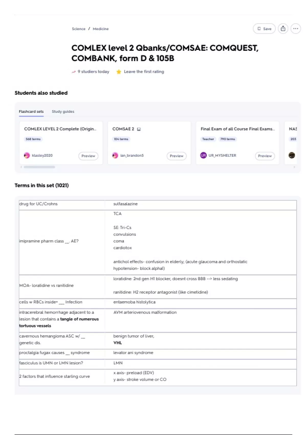
Task: Click Leave the first rating link
Action: (x=144, y=72)
